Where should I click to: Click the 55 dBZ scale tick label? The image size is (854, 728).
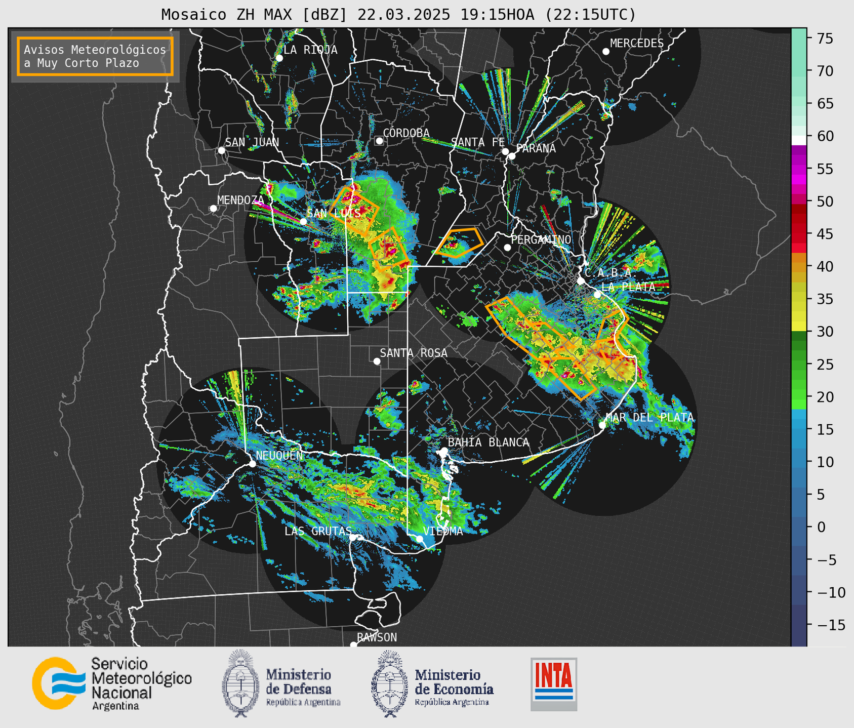[824, 169]
